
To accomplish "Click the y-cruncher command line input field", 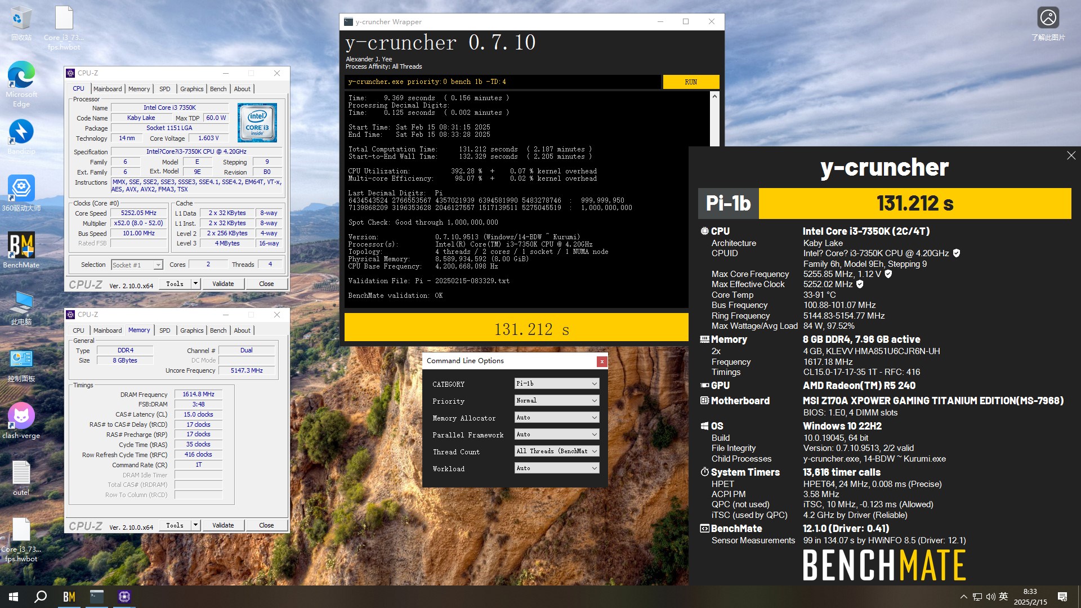I will [502, 82].
